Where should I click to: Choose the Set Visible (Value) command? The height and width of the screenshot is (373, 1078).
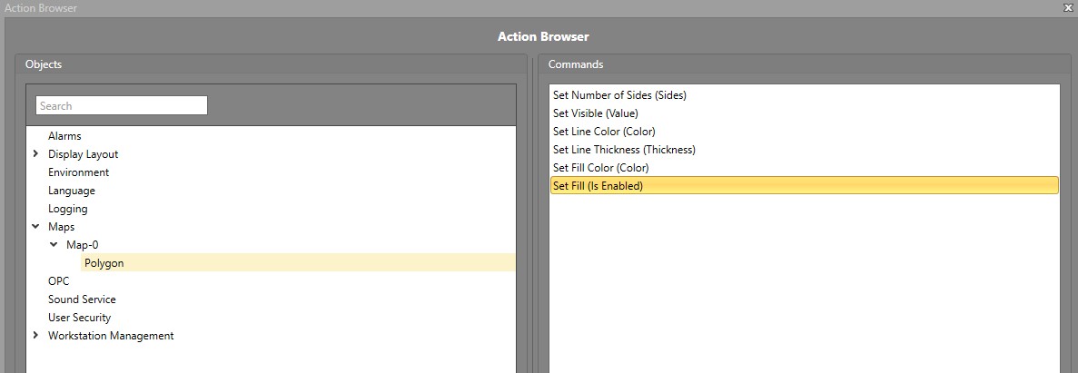pyautogui.click(x=596, y=113)
